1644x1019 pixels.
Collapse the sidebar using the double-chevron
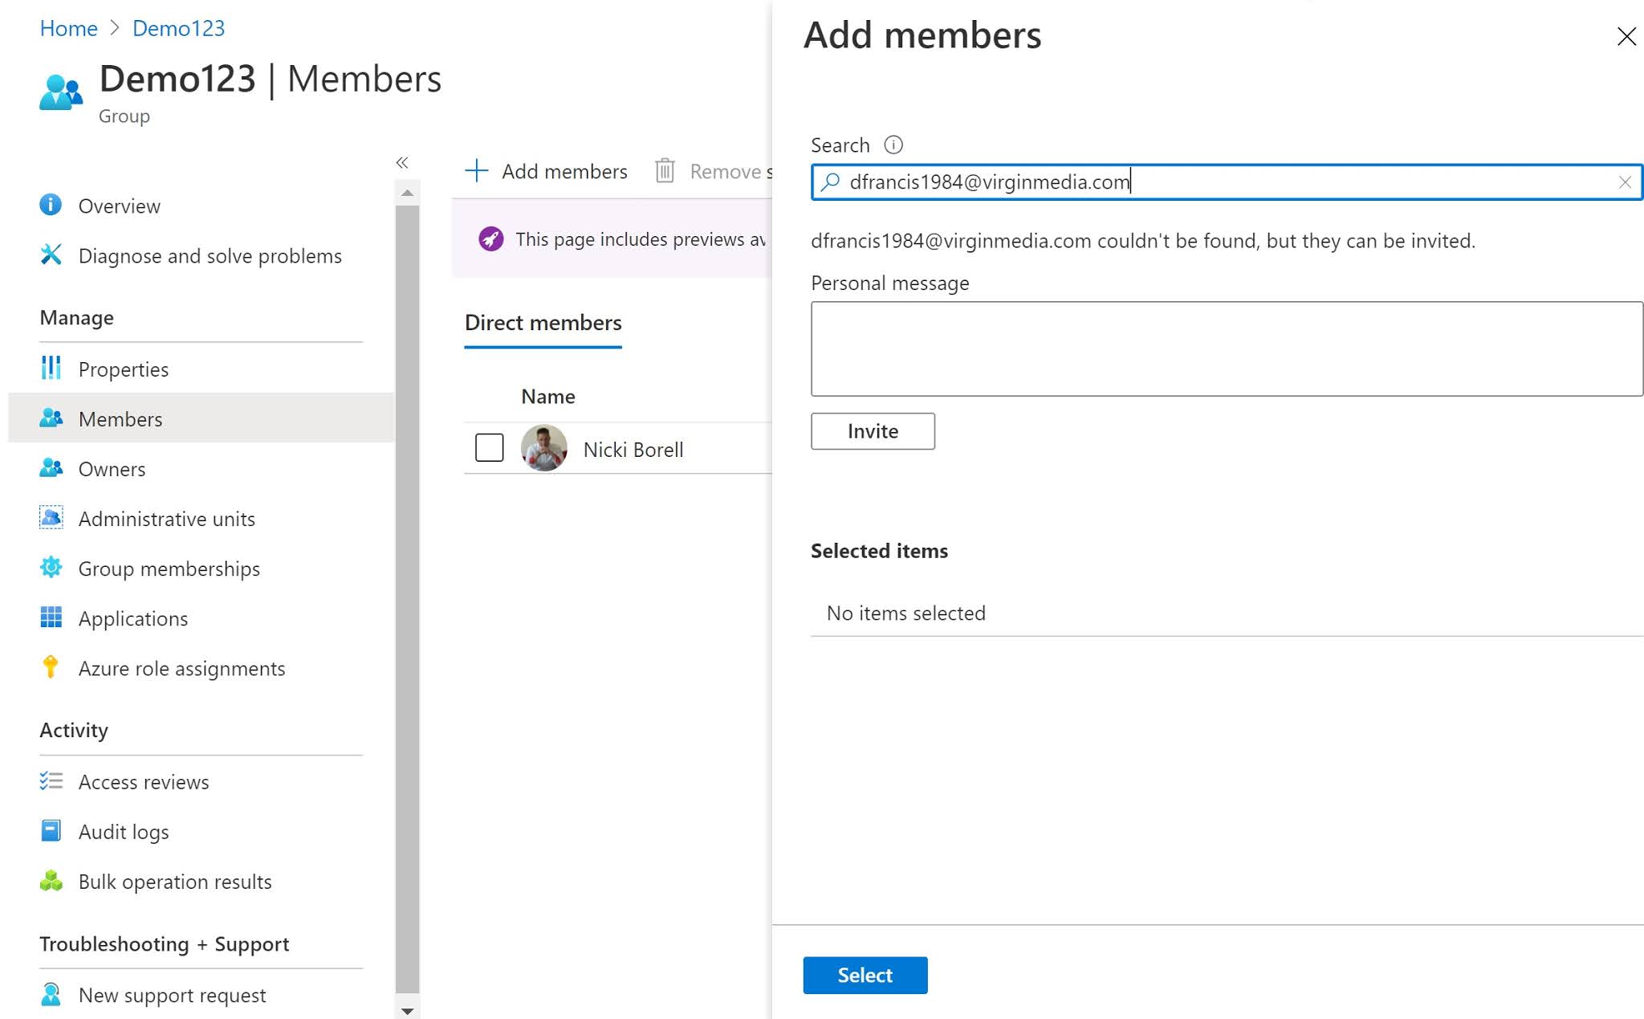click(402, 162)
